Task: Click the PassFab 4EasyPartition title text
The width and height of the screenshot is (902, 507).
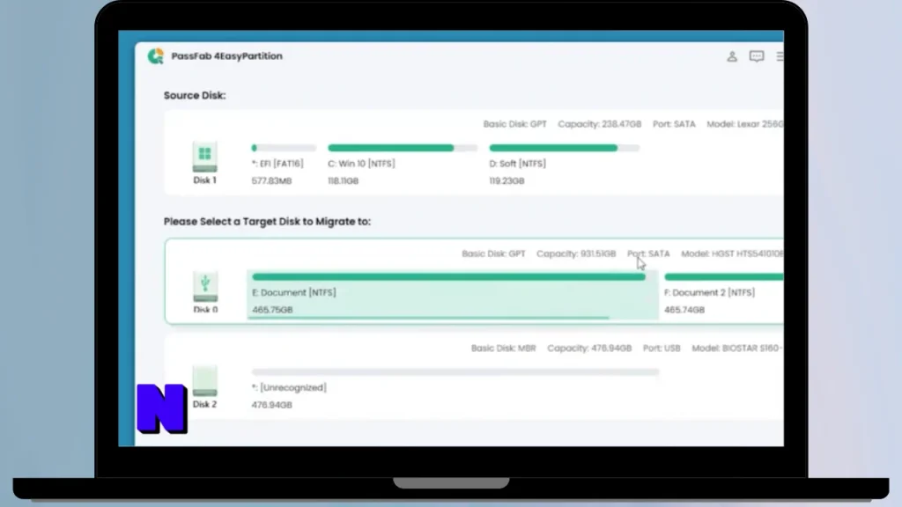Action: coord(226,56)
